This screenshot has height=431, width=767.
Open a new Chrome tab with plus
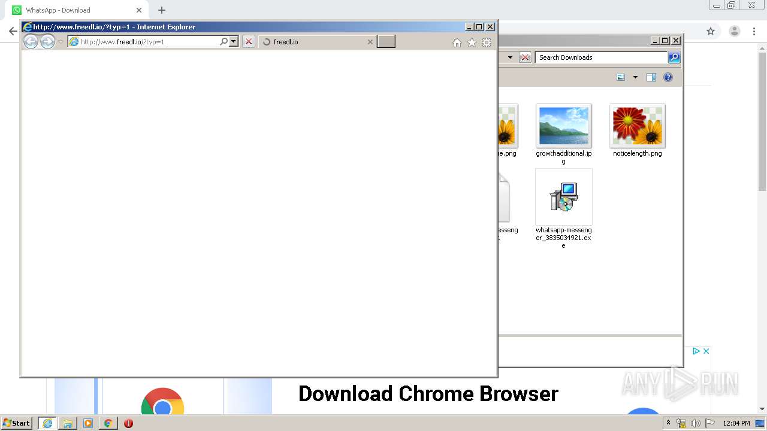tap(162, 10)
